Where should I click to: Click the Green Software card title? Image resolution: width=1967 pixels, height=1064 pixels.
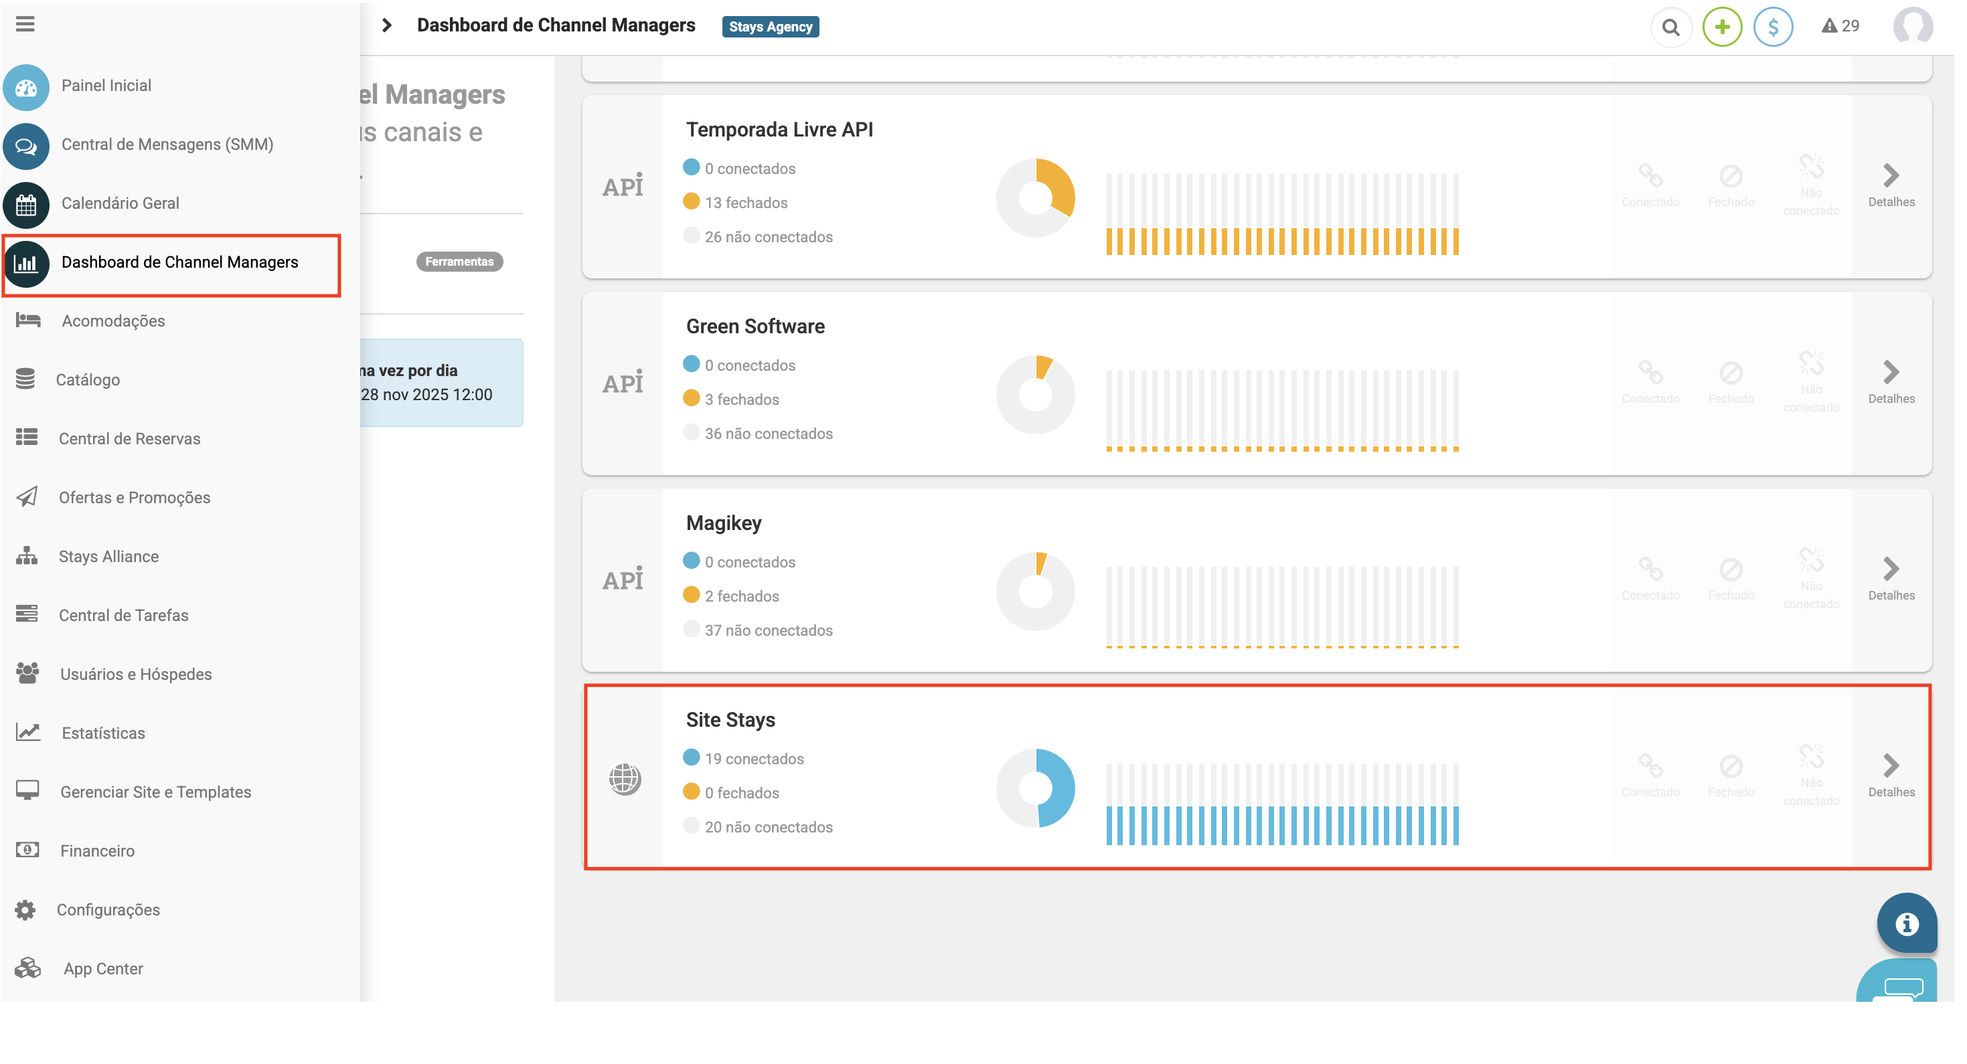click(x=755, y=327)
